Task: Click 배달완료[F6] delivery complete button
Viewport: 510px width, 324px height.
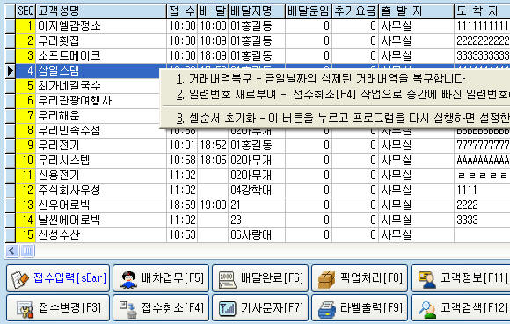Action: [x=260, y=277]
